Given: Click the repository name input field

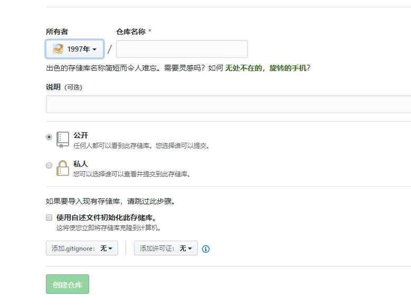Looking at the screenshot, I should 182,49.
